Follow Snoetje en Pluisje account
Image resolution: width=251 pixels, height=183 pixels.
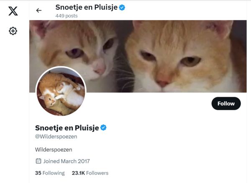(x=226, y=104)
